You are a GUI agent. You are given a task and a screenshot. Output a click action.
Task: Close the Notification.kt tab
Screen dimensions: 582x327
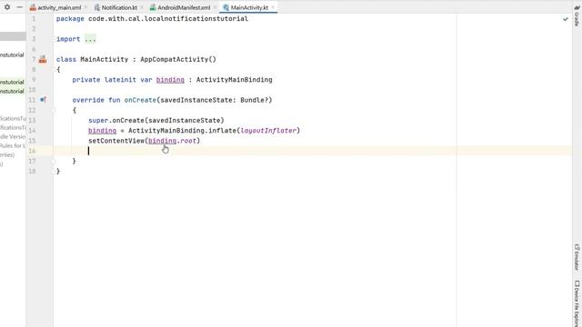(x=142, y=7)
